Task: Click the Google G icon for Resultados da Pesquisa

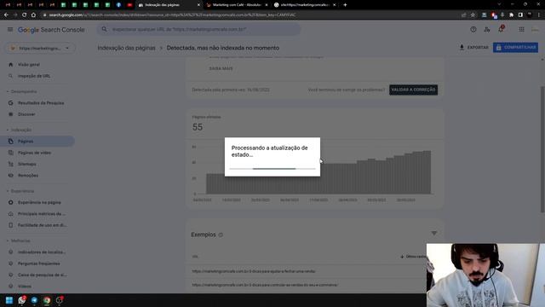Action: 11,103
